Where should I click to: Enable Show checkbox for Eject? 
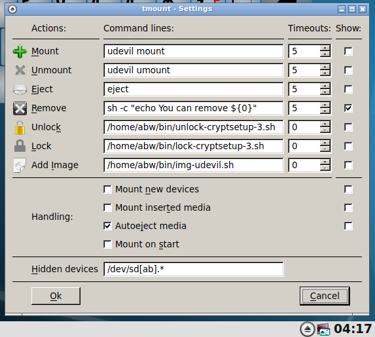coord(348,89)
